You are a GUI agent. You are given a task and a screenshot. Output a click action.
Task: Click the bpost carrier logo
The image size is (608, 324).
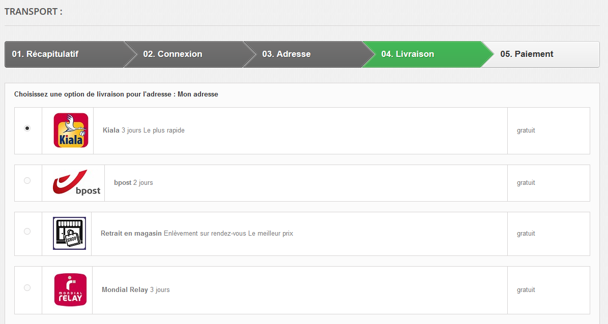pos(77,182)
